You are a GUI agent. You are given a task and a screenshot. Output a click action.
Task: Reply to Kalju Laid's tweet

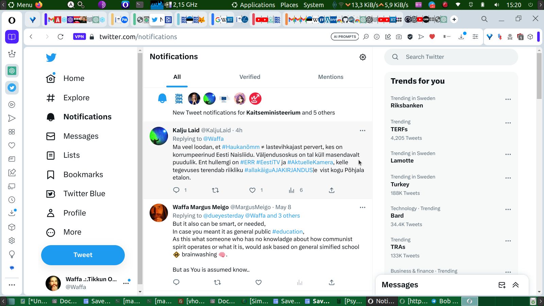[x=176, y=190]
